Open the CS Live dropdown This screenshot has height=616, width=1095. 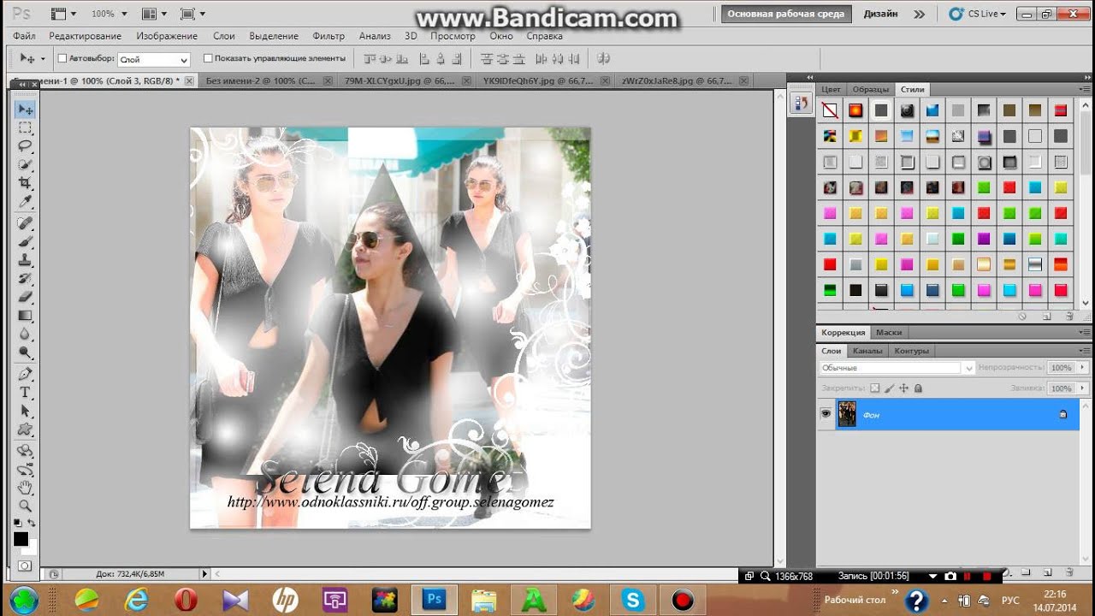tap(978, 15)
